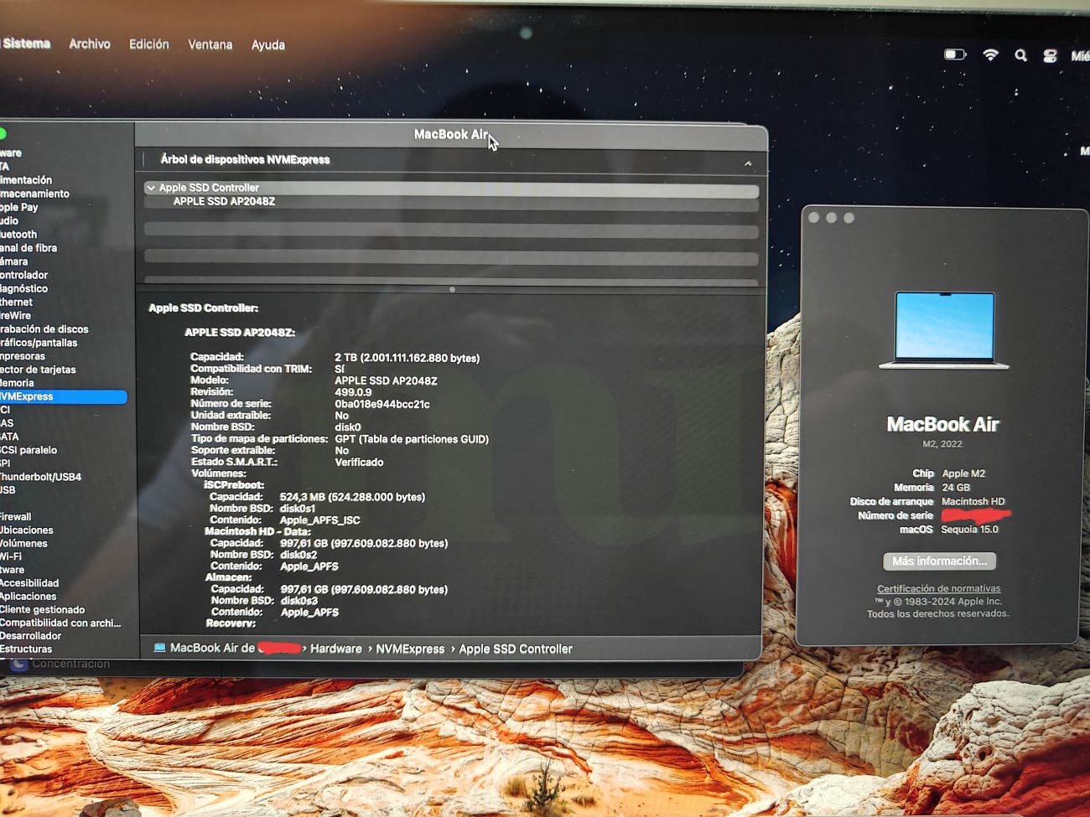The image size is (1090, 817).
Task: Select Apple Pay in the sidebar
Action: [19, 207]
